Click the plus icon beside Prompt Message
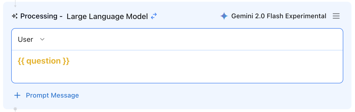Screen dimensions: 355x112 (x=17, y=95)
